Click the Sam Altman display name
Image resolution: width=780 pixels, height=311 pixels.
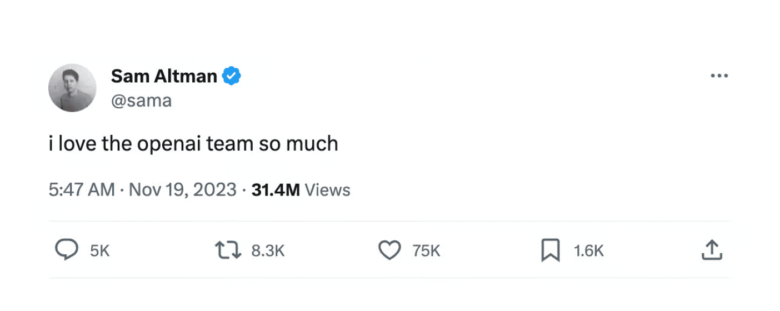tap(164, 76)
